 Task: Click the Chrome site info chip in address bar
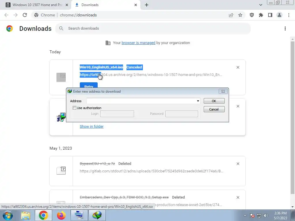tap(45, 15)
